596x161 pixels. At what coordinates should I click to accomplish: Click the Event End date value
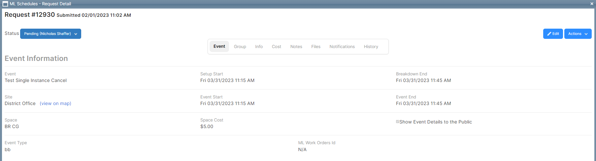coord(423,103)
